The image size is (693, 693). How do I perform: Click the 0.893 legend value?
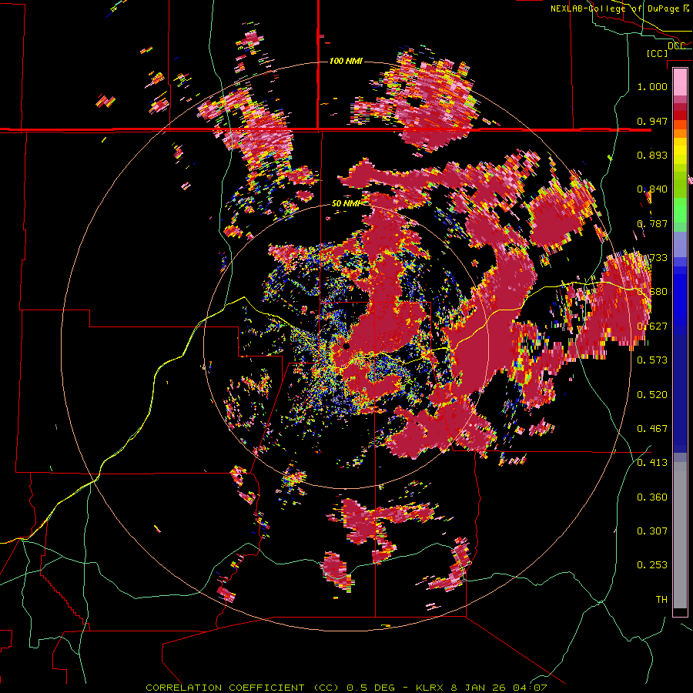click(652, 155)
